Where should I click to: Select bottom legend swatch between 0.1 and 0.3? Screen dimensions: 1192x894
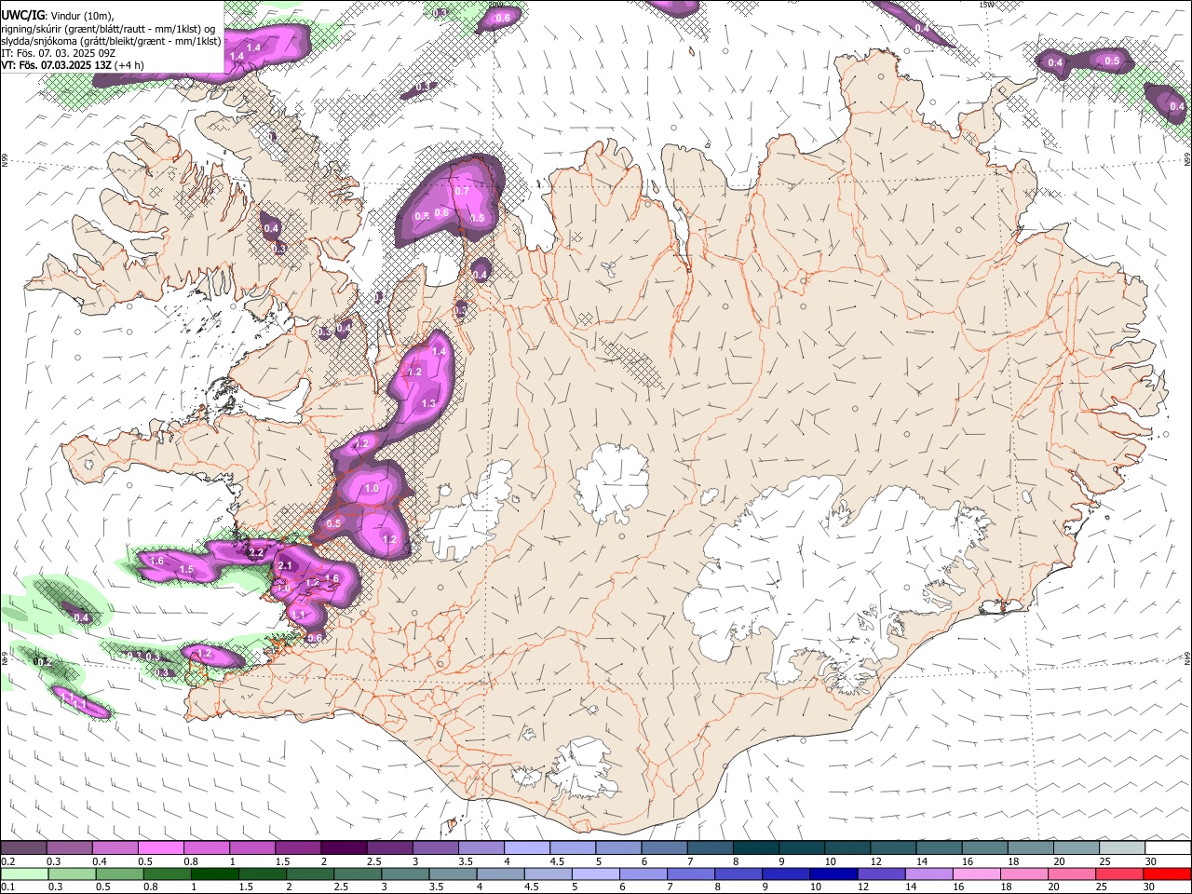tap(24, 874)
